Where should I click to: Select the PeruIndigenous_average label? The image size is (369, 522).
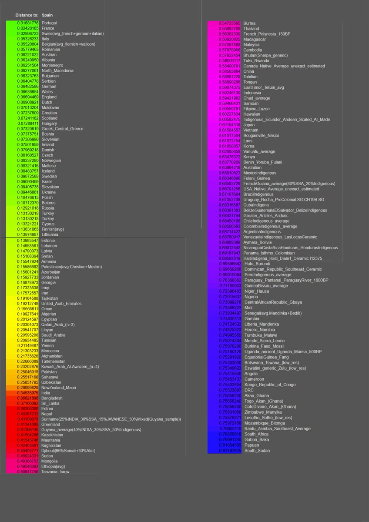[x=267, y=275]
